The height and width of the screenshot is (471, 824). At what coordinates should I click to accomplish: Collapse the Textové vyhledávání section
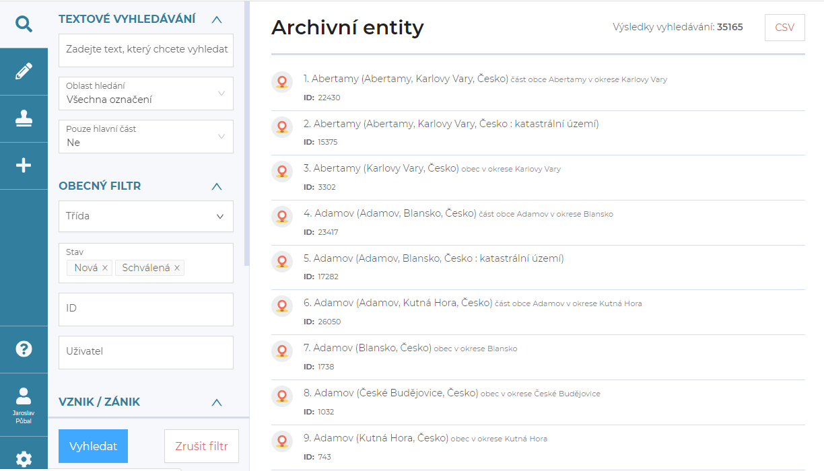click(216, 20)
